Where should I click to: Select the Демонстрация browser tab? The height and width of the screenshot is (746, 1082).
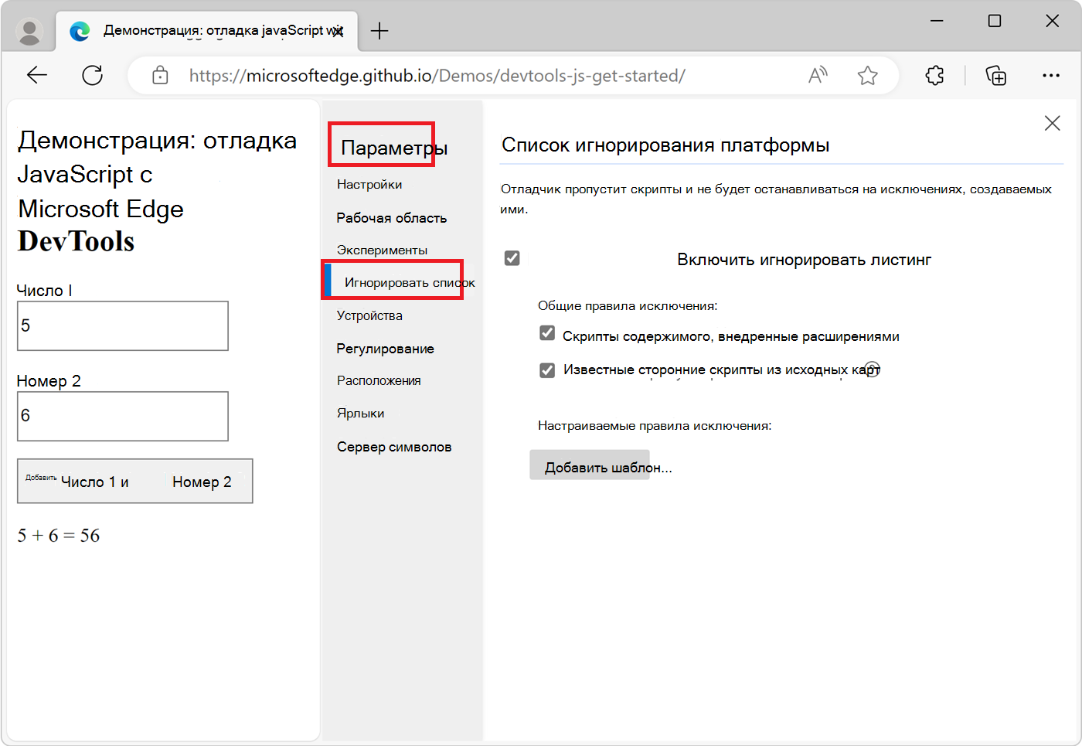[207, 31]
